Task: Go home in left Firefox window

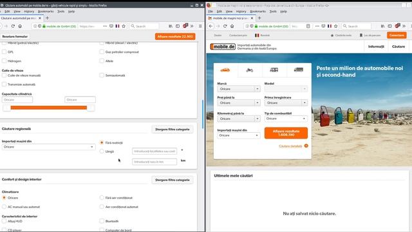Action: click(20, 26)
